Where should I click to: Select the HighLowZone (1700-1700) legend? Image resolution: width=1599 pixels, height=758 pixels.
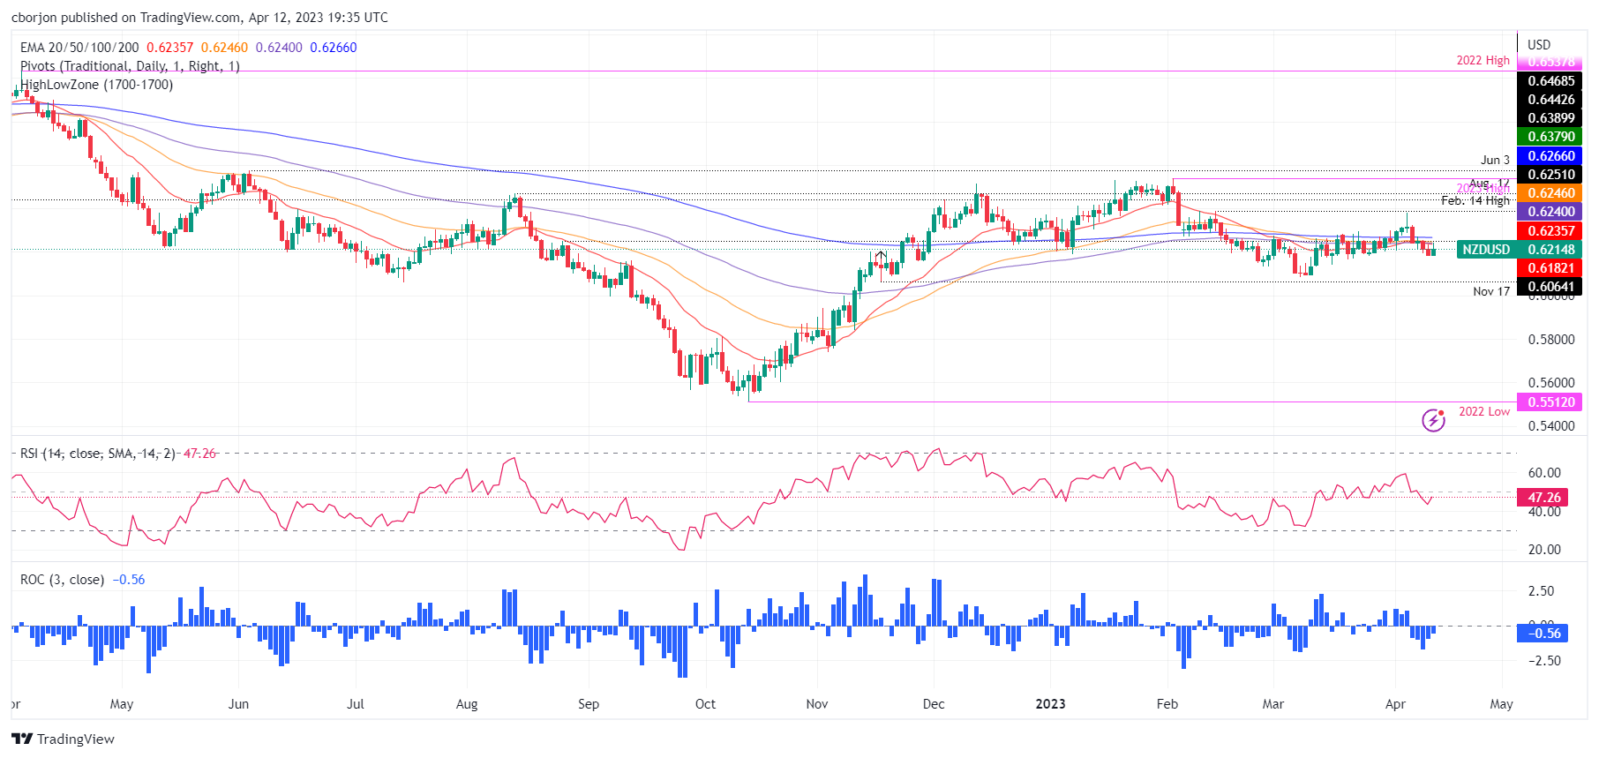96,85
